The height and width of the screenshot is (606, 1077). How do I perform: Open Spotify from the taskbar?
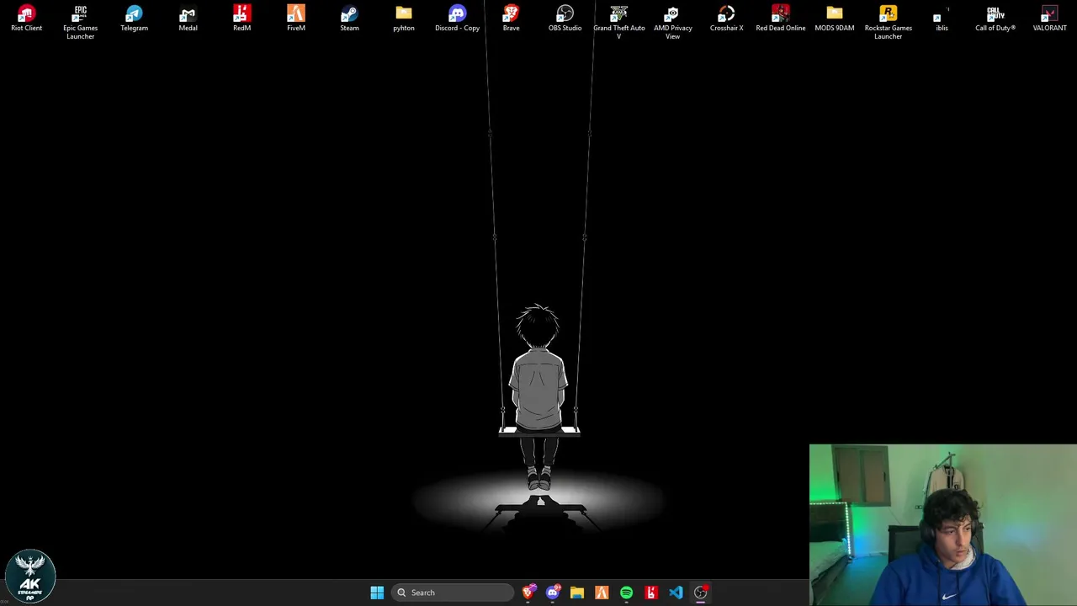[626, 593]
